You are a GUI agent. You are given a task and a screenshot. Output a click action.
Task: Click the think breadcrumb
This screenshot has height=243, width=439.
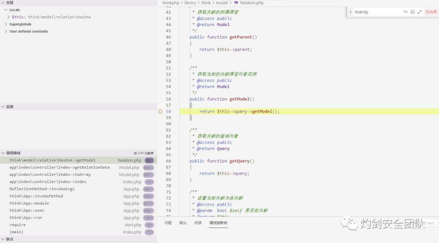click(x=206, y=3)
